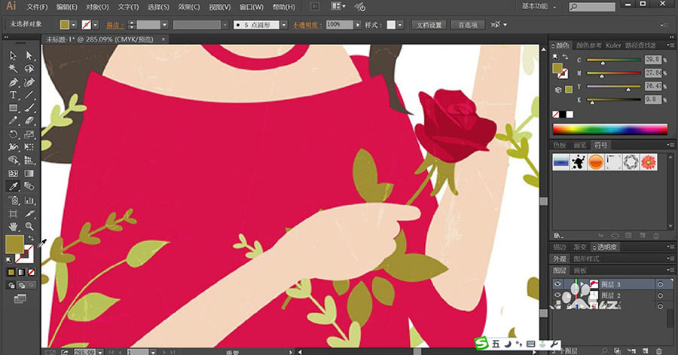Click the ink splatter symbol

pos(579,161)
